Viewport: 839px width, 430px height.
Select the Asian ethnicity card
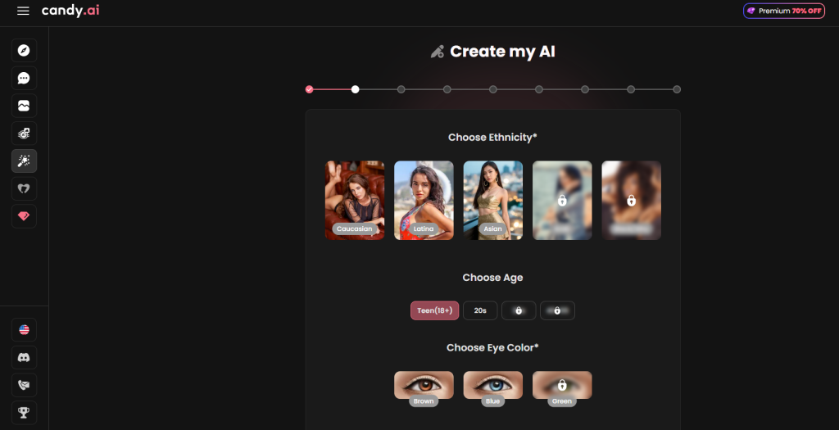point(492,201)
